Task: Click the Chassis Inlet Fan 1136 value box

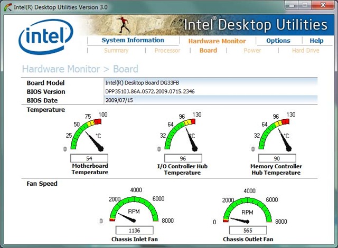Action: pyautogui.click(x=134, y=231)
